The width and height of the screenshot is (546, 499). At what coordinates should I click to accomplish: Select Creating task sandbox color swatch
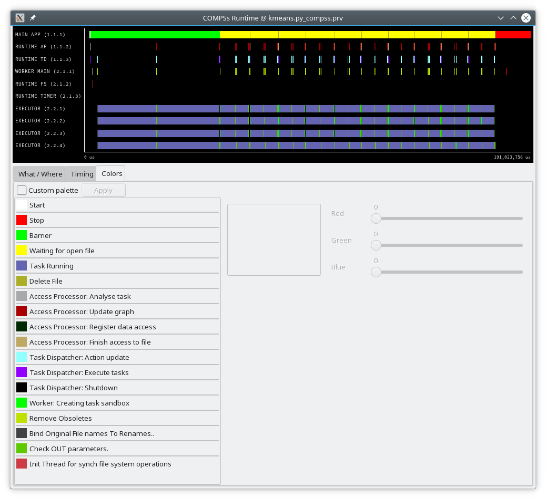22,403
